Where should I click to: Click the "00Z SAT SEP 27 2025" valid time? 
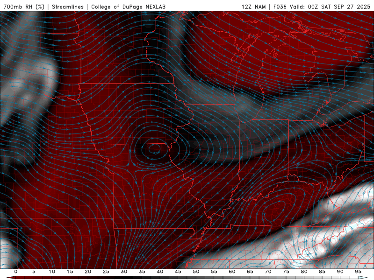tap(339, 7)
